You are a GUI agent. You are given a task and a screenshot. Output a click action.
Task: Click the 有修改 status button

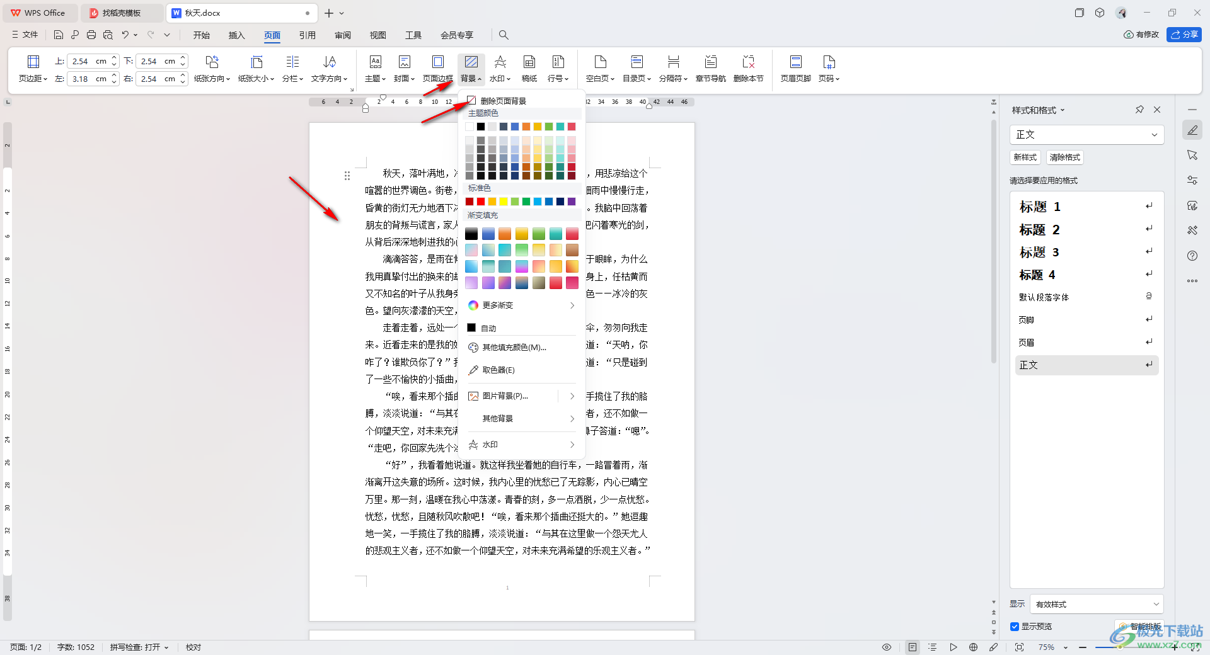click(x=1141, y=35)
